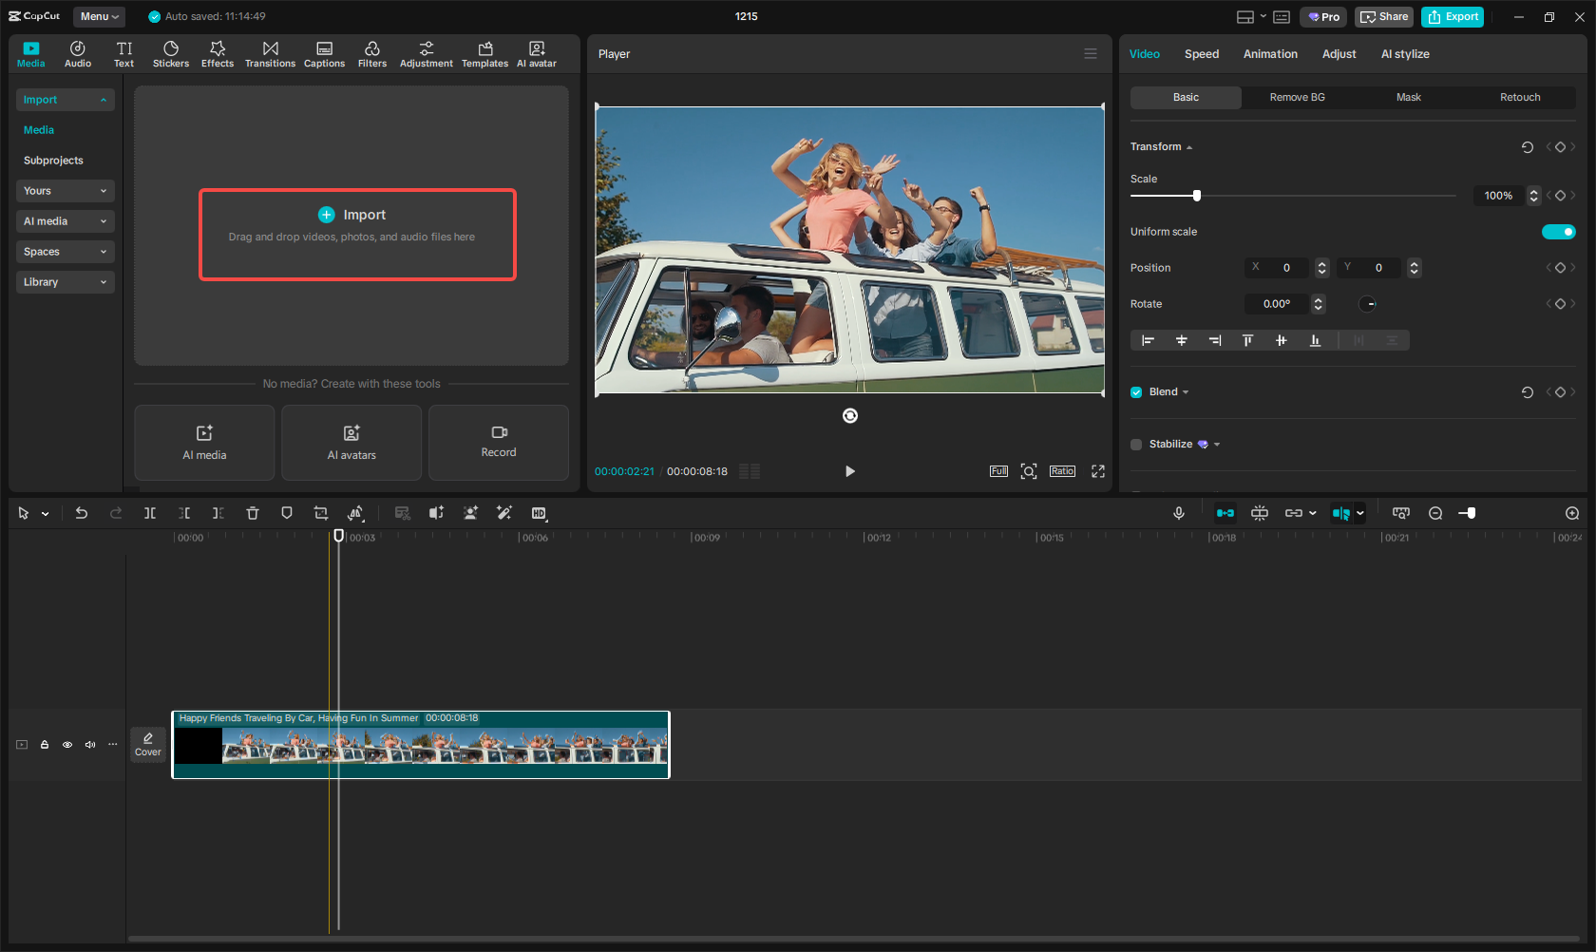Expand the Blend options
This screenshot has width=1596, height=952.
1186,391
